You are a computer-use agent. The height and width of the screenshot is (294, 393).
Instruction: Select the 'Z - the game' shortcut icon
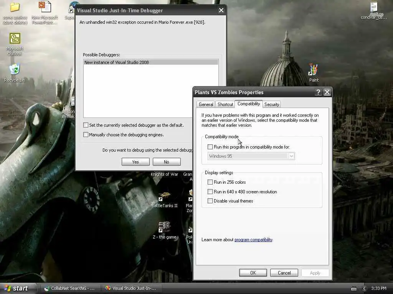[164, 227]
